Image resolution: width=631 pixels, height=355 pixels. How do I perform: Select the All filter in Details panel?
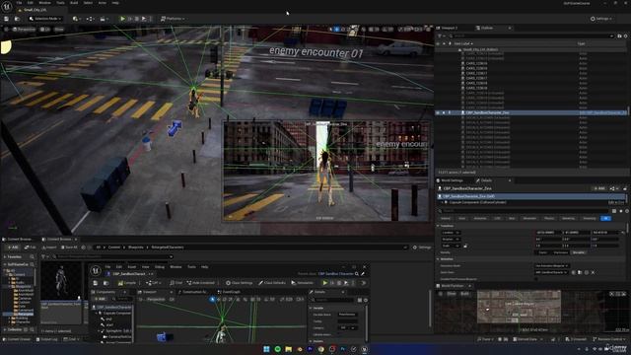(x=605, y=218)
